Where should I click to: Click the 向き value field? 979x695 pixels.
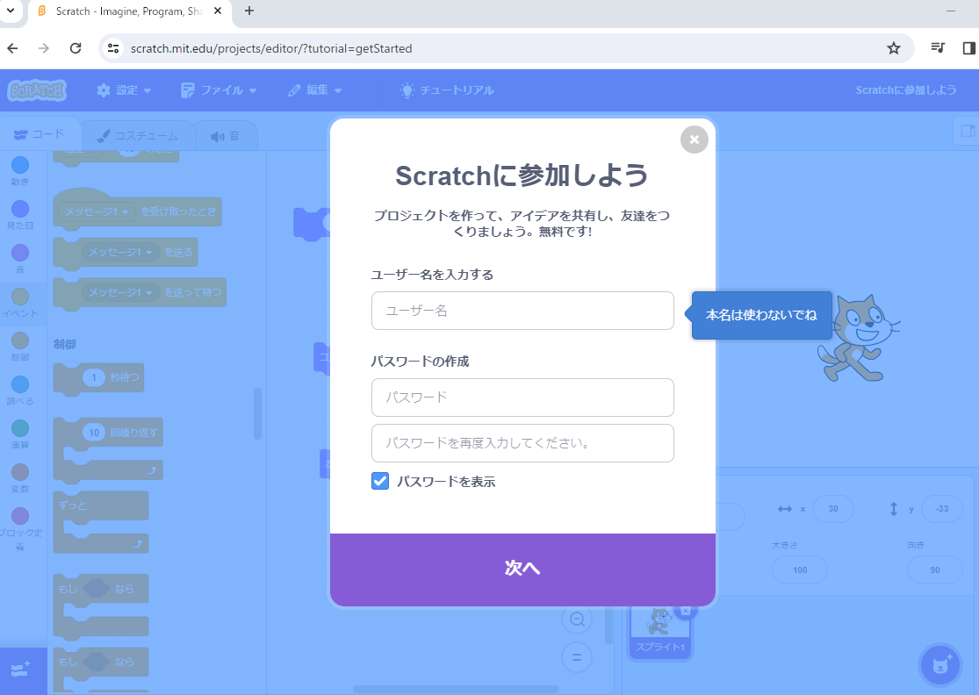coord(935,570)
